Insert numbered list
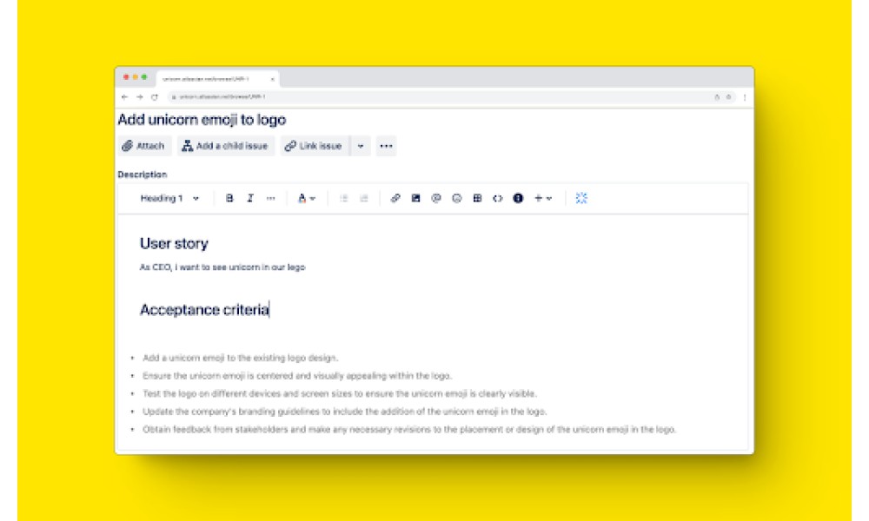Screen dimensions: 869x521 point(364,198)
